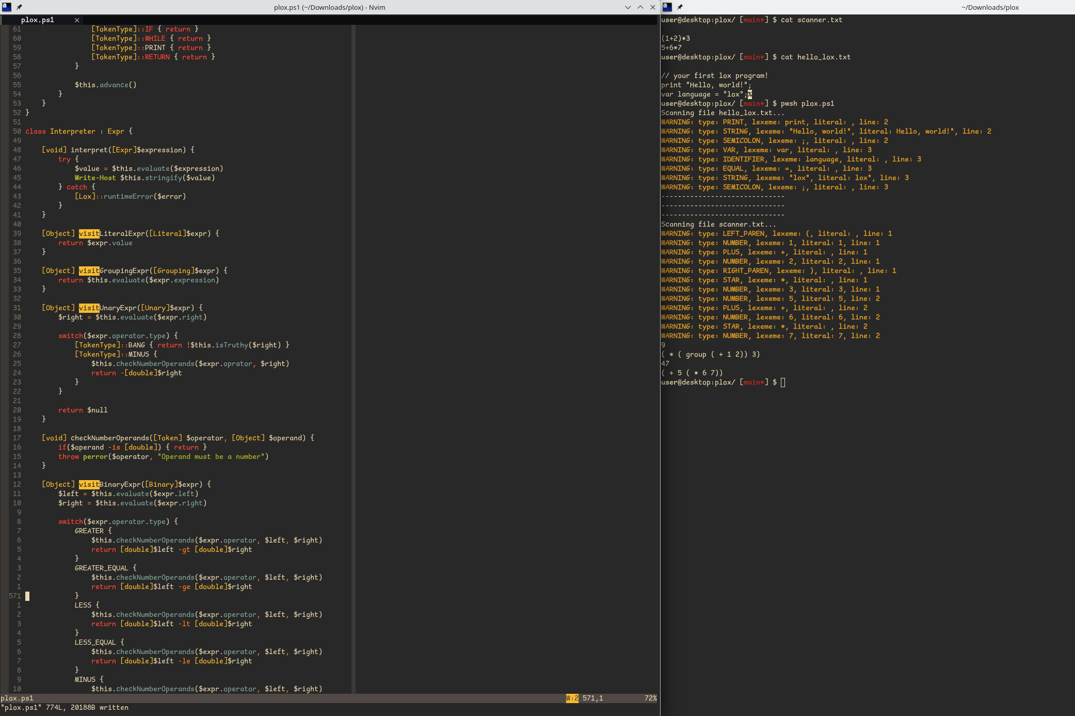
Task: Place cursor on 'class Interpreter : Expr {' line
Action: 79,132
